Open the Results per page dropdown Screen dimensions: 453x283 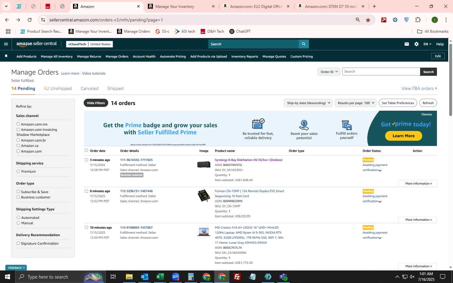click(x=355, y=103)
